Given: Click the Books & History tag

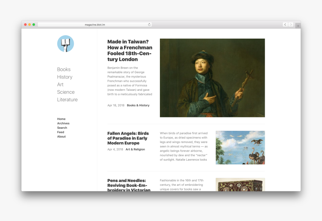Looking at the screenshot, I should click(x=138, y=105).
